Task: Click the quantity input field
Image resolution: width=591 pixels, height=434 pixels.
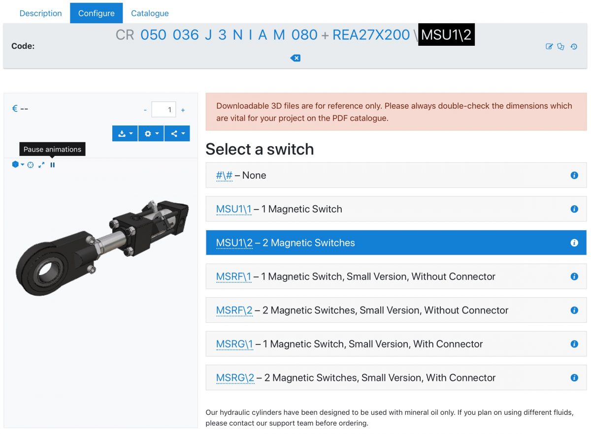Action: point(164,110)
